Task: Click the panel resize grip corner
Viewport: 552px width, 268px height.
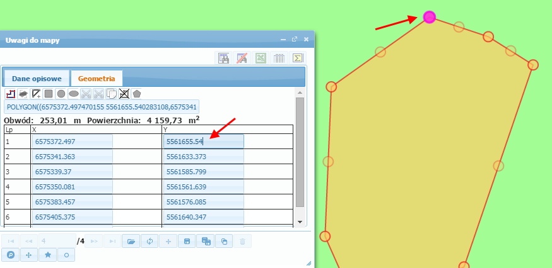Action: (308, 263)
